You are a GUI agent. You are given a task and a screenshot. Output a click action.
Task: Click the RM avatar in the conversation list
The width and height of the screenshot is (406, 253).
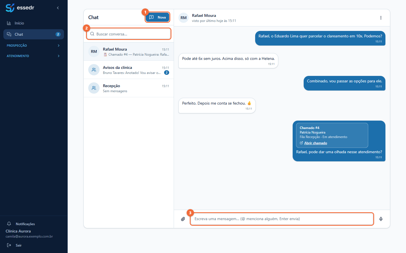coord(94,51)
